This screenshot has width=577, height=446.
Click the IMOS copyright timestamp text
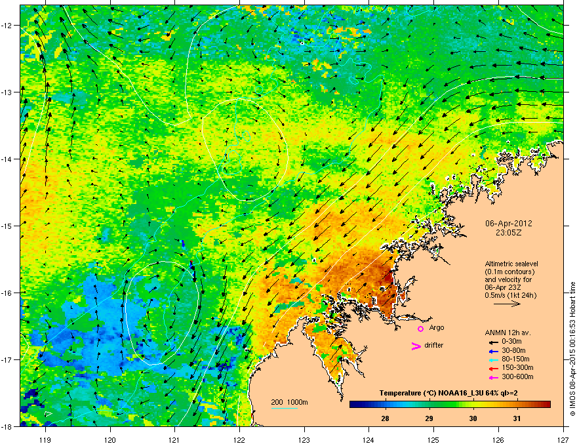pos(572,349)
